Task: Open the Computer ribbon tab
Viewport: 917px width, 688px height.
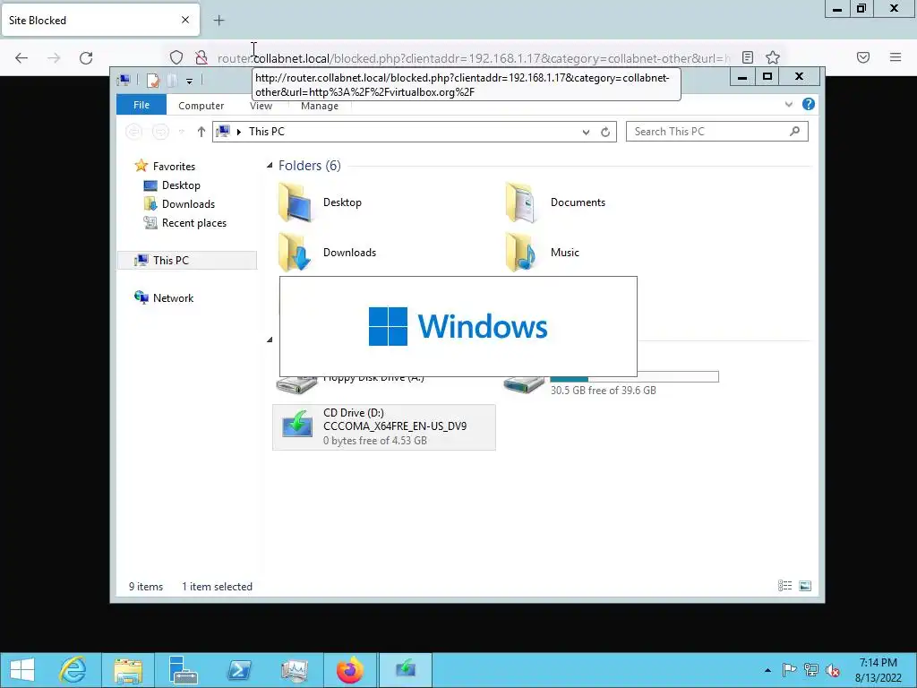Action: pos(201,106)
